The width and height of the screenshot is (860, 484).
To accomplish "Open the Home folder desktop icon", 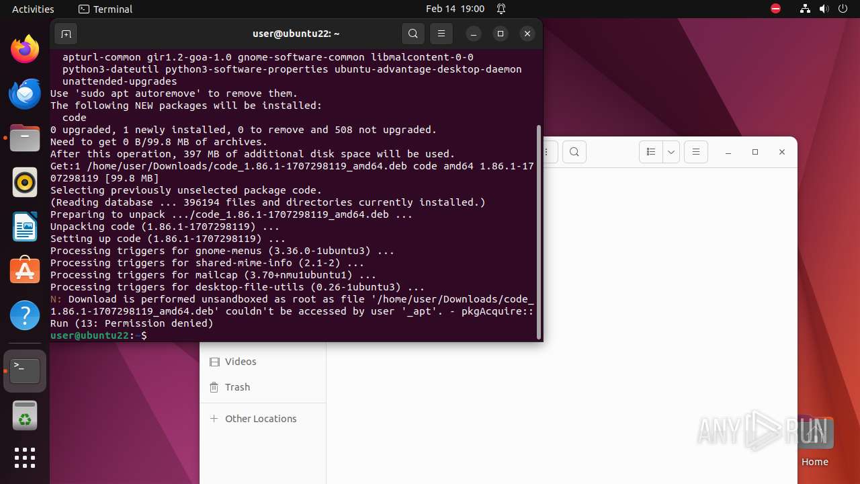I will click(x=814, y=442).
